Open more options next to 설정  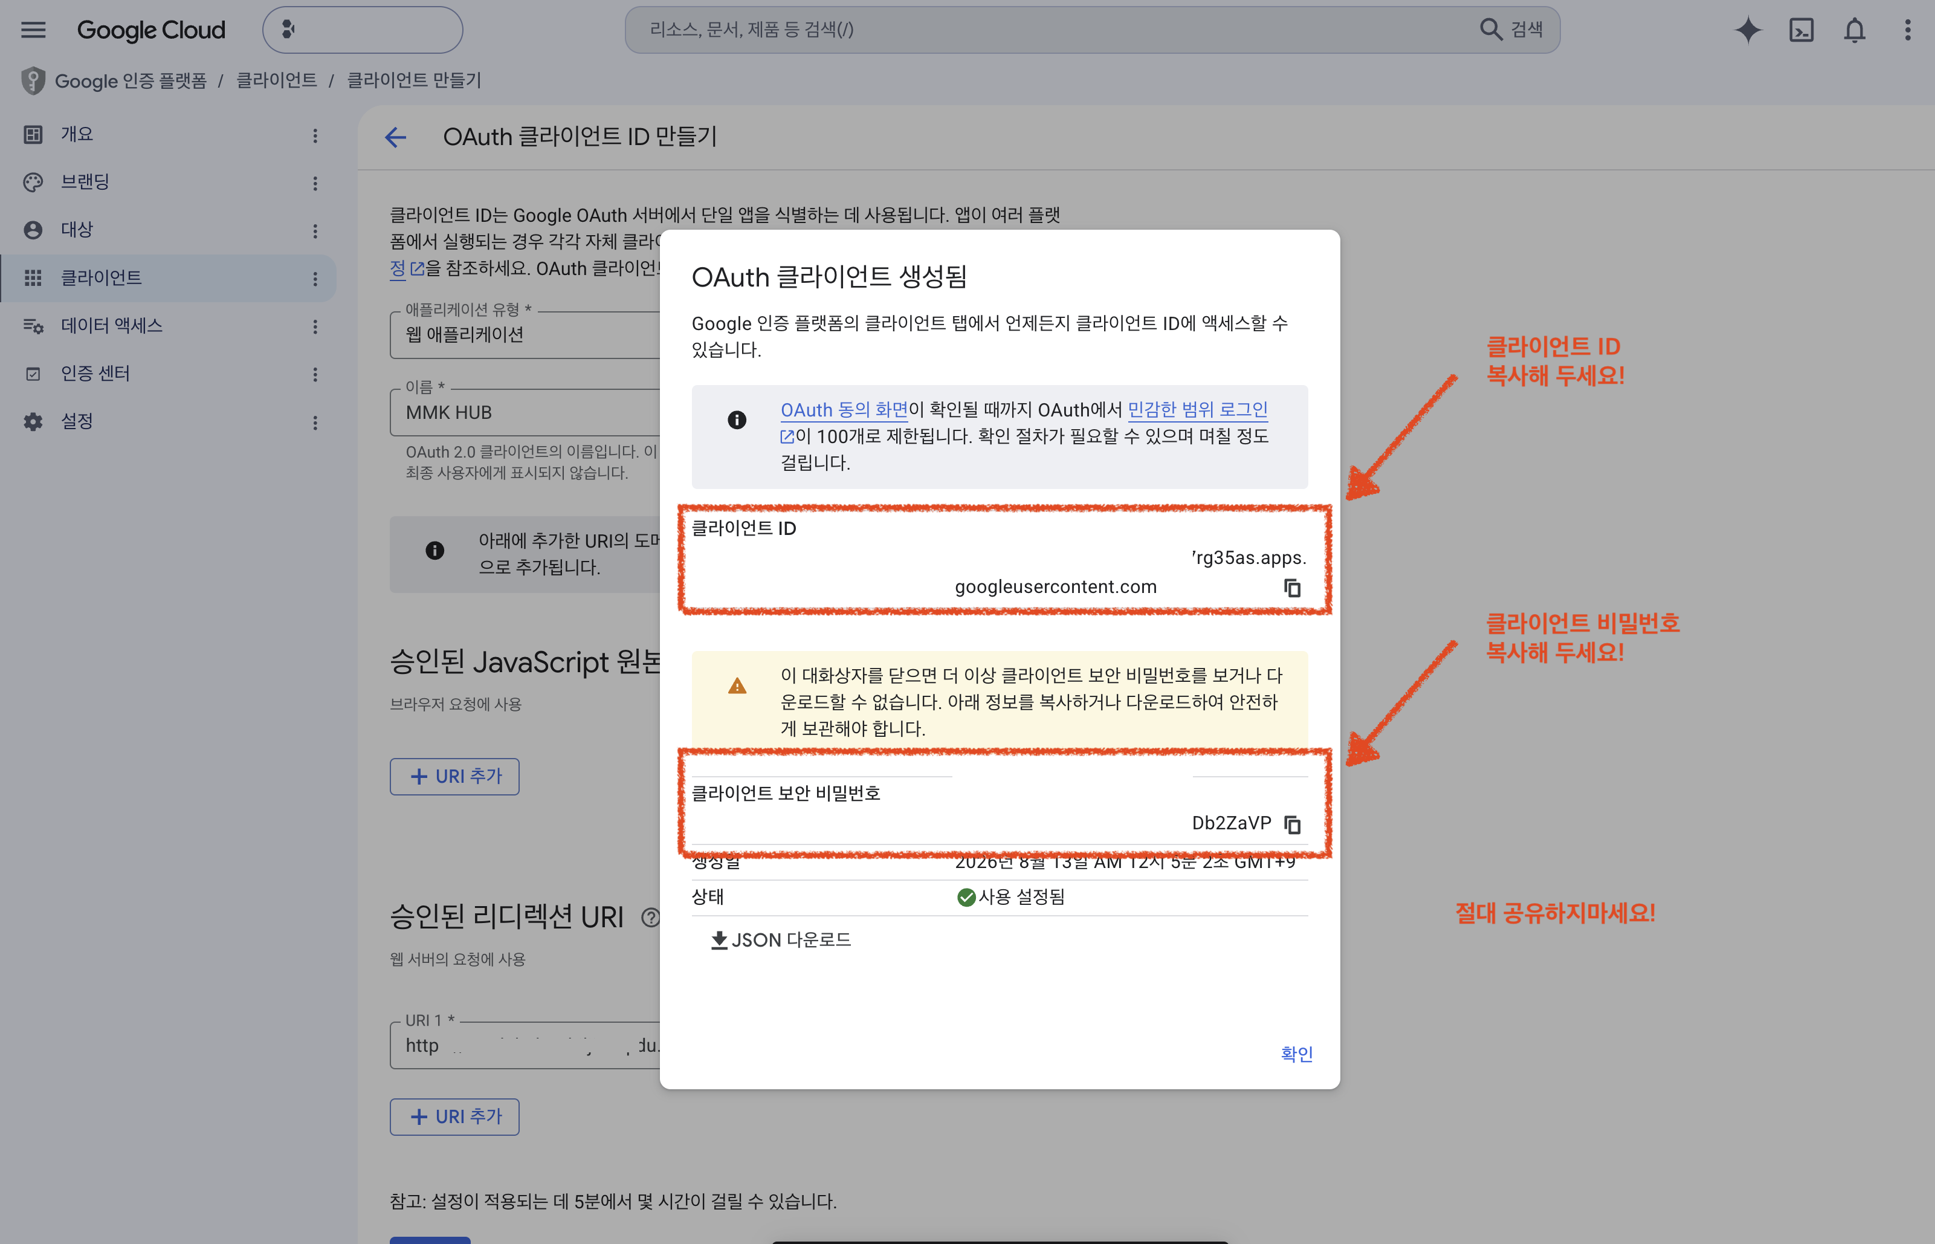point(315,423)
